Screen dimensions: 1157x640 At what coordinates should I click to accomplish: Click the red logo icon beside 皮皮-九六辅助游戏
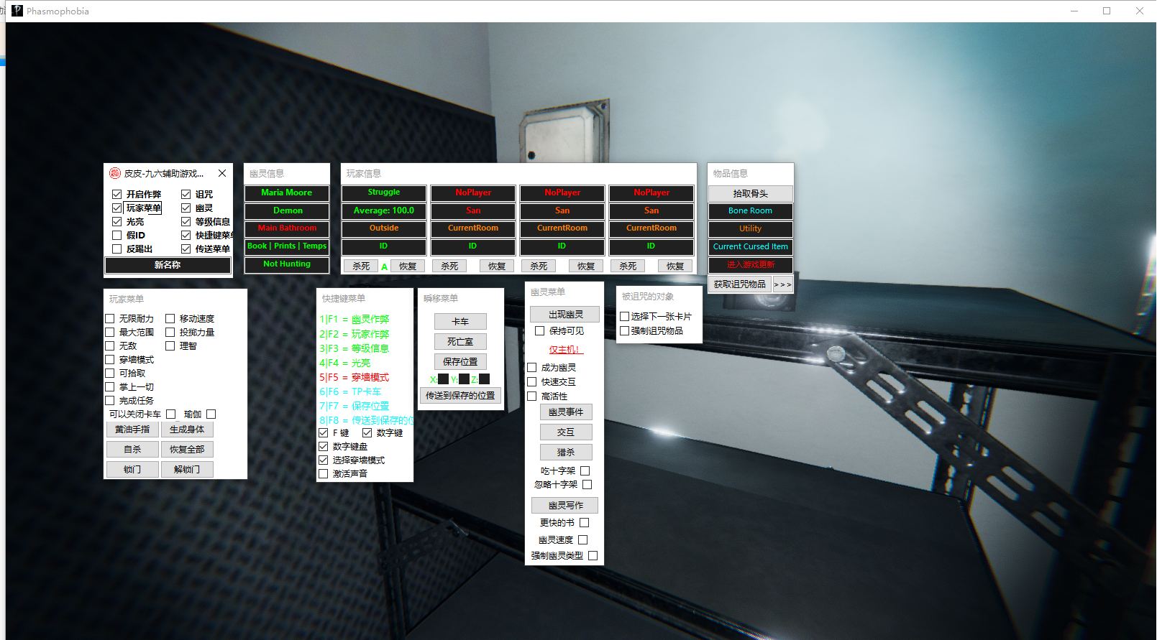[114, 173]
